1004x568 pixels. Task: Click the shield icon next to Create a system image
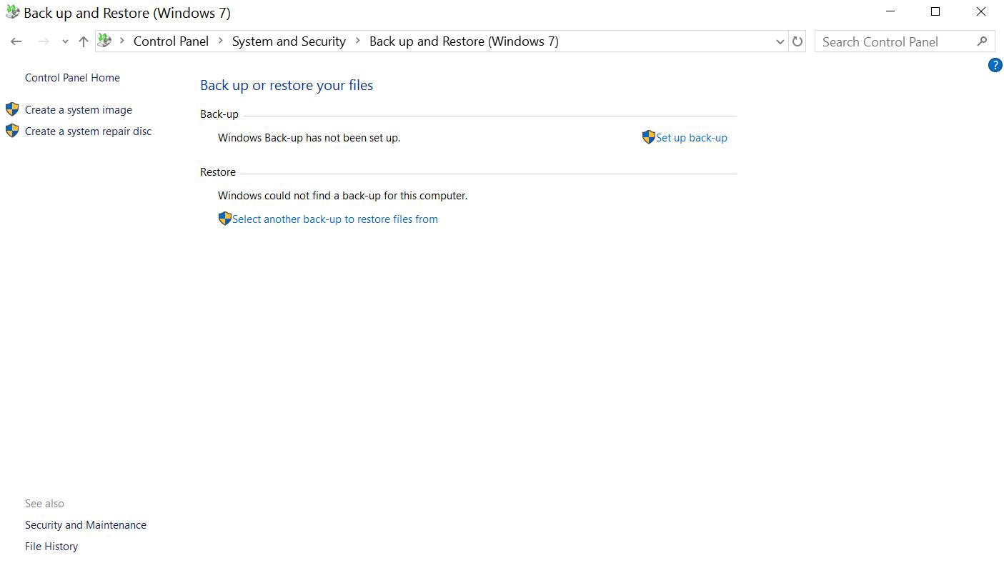pos(12,109)
